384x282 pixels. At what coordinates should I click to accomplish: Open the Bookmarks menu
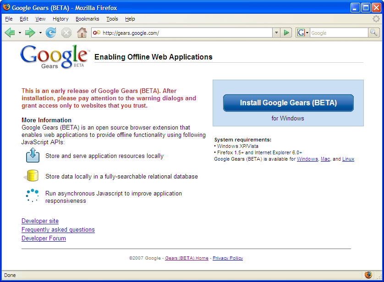[x=88, y=19]
